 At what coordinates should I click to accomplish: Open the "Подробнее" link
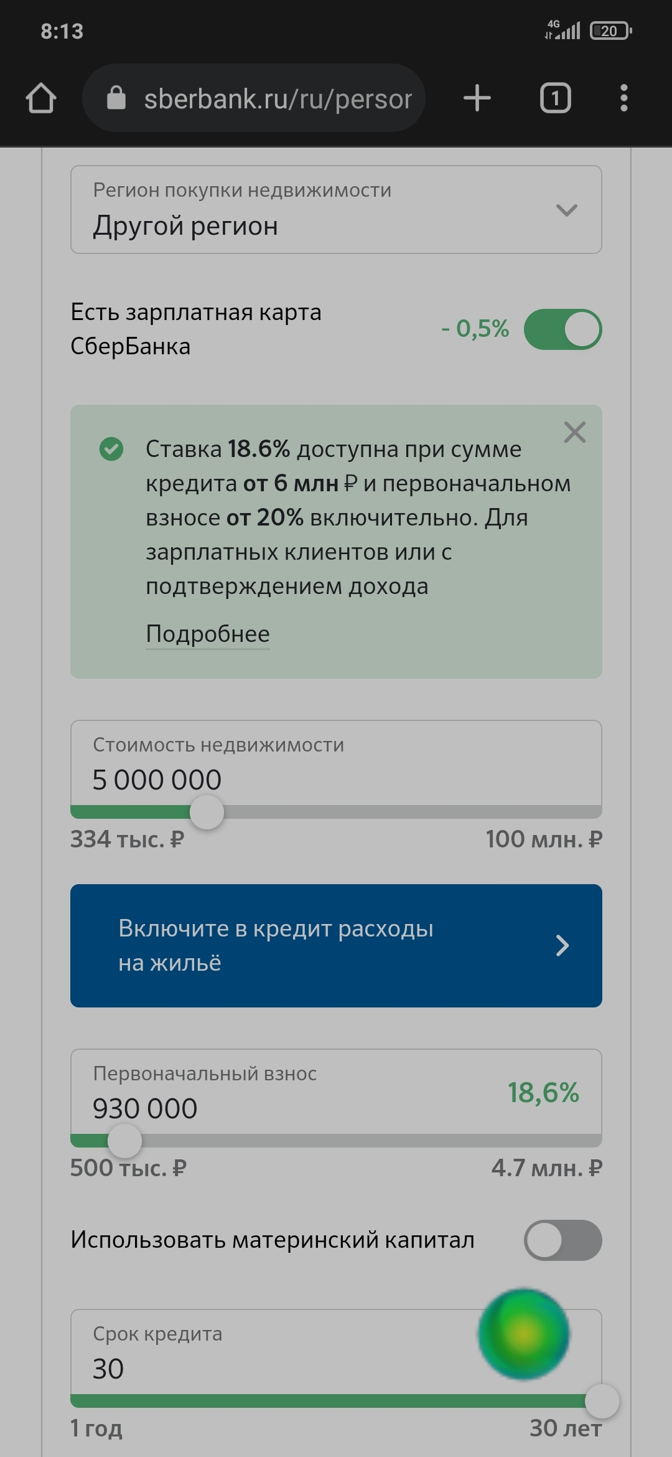point(208,634)
